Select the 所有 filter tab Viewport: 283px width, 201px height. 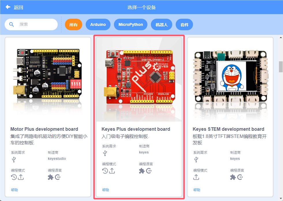pos(74,24)
